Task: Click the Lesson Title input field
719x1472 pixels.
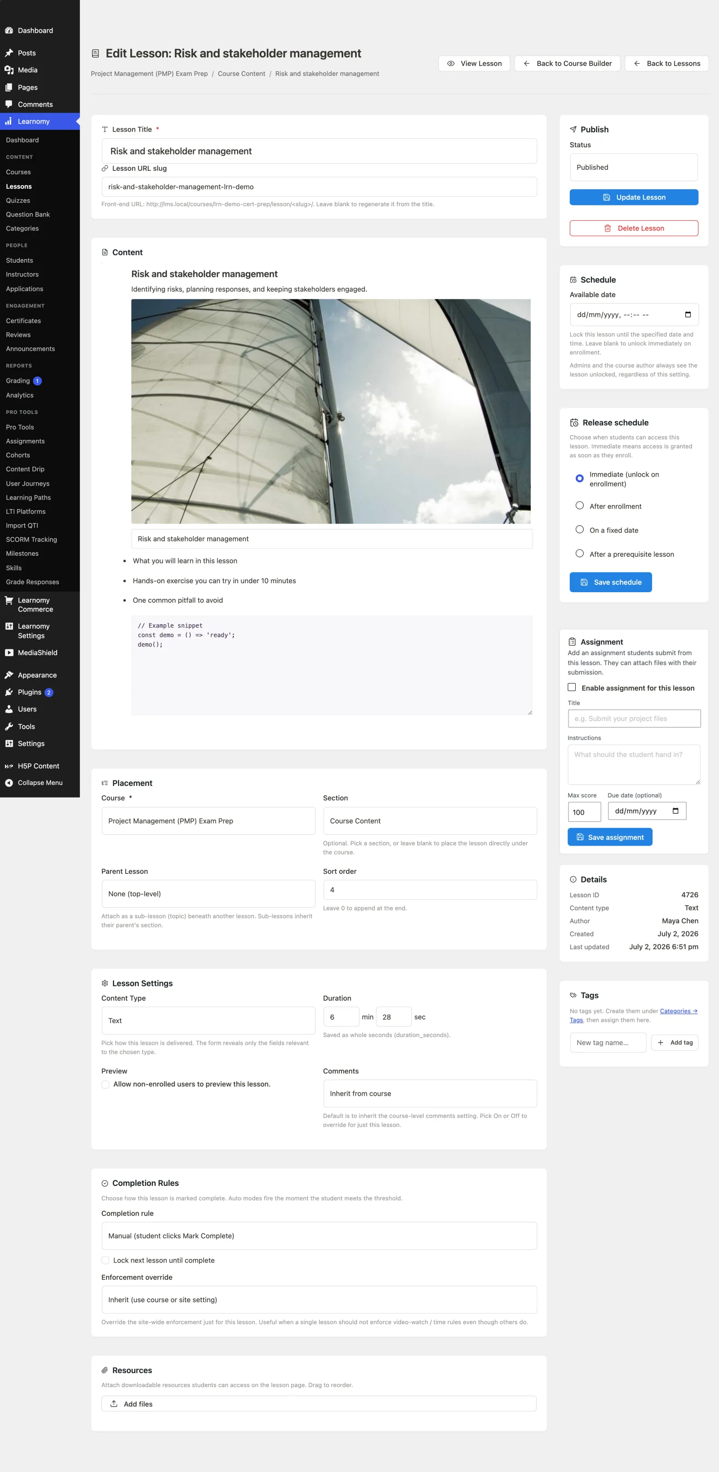Action: click(x=319, y=151)
